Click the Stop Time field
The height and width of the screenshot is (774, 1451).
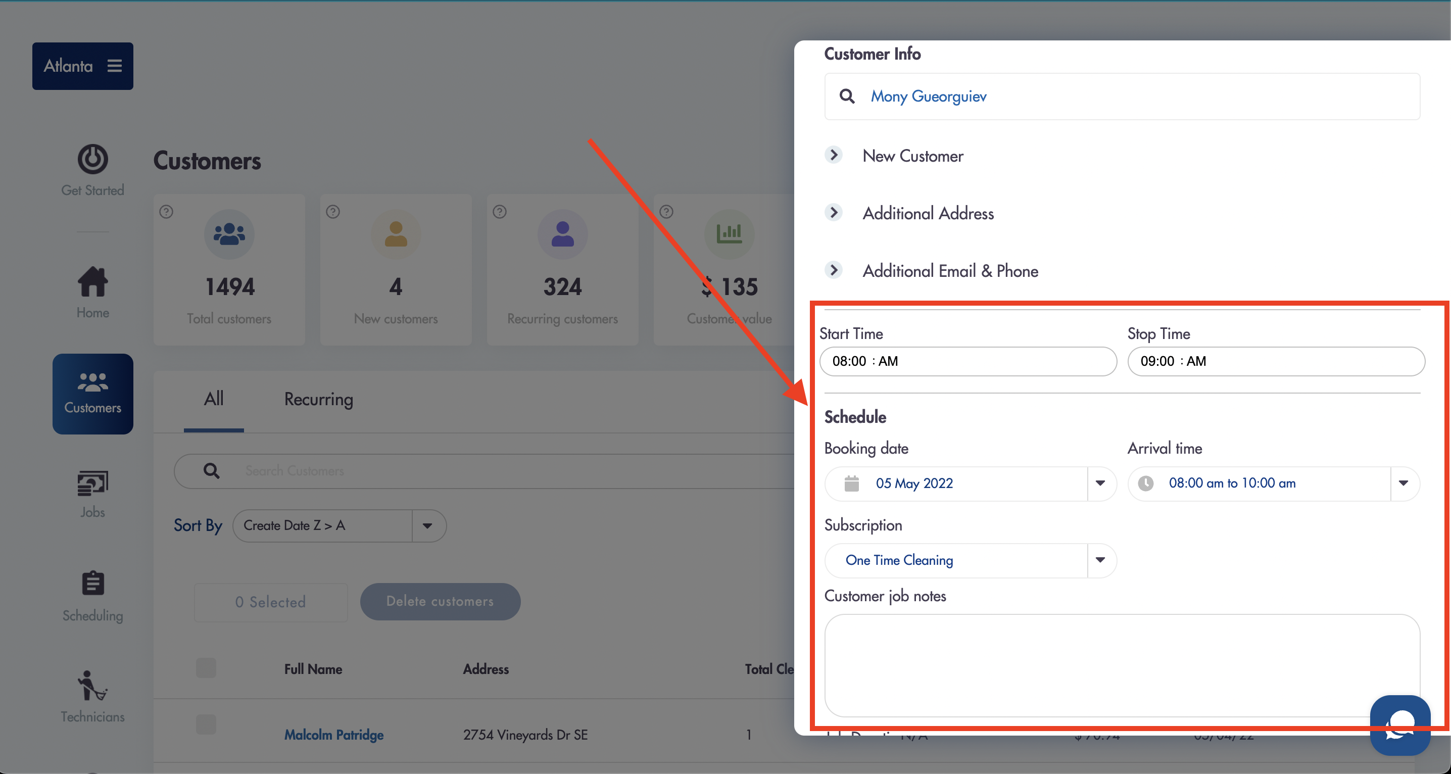point(1276,361)
